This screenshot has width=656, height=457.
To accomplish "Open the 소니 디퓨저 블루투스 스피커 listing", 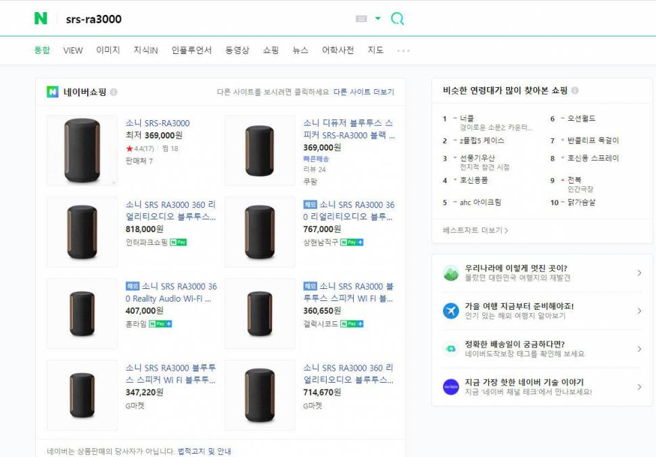I will (349, 129).
